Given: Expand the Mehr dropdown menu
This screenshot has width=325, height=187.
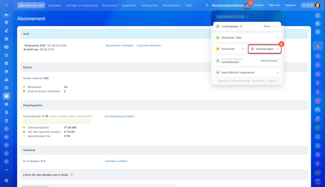Looking at the screenshot, I should click(190, 5).
